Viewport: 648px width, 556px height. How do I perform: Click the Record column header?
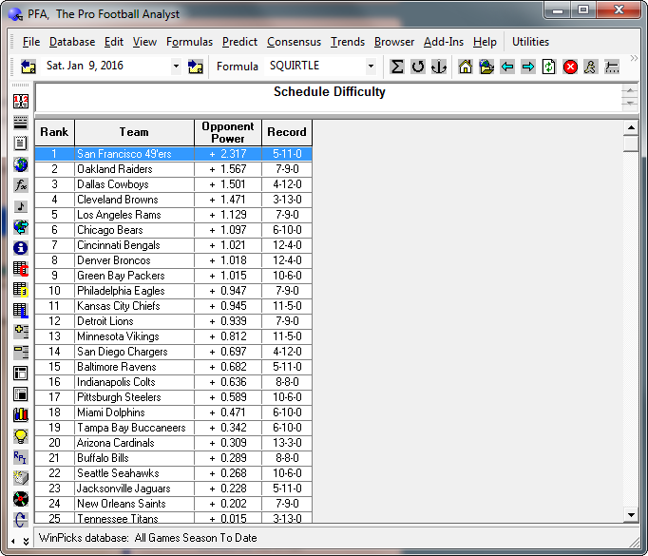[287, 132]
